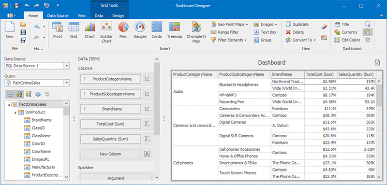Insert a Gauges dashboard item
The image size is (387, 185).
[x=140, y=30]
